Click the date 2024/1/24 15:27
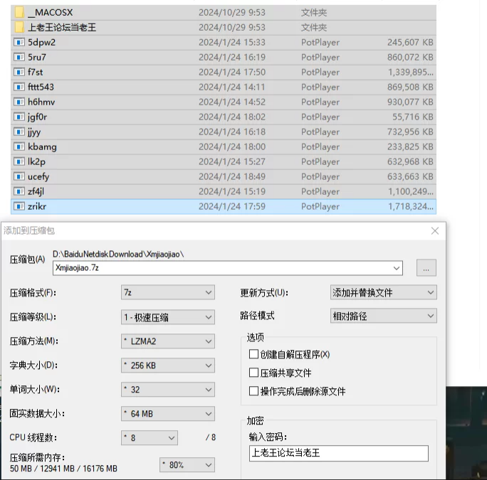487x480 pixels. tap(232, 161)
